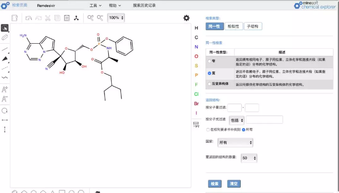Select the solid wedge bond tool
Image resolution: width=339 pixels, height=193 pixels.
(x=5, y=59)
